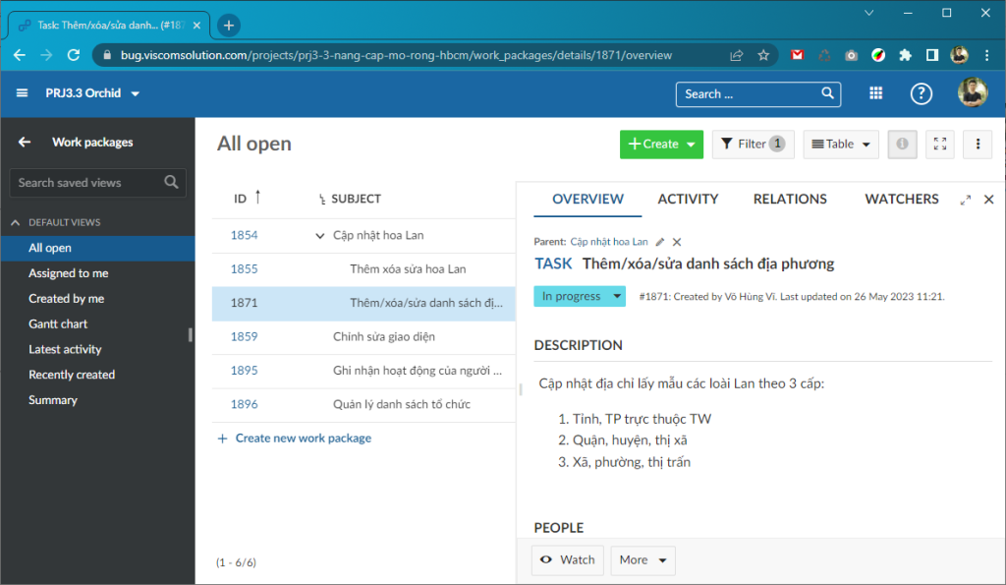Viewport: 1006px width, 585px height.
Task: Collapse the Cập nhật hoa Lan row
Action: (x=319, y=236)
